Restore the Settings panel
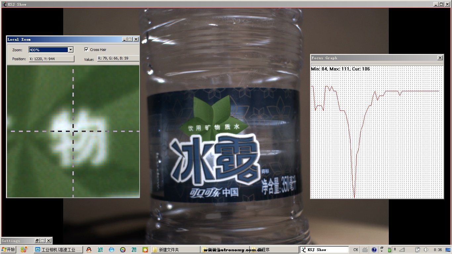 pos(37,241)
